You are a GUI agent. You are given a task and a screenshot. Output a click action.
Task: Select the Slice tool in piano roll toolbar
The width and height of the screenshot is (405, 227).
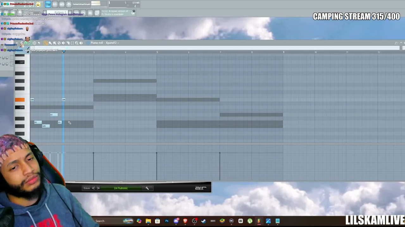(68, 43)
